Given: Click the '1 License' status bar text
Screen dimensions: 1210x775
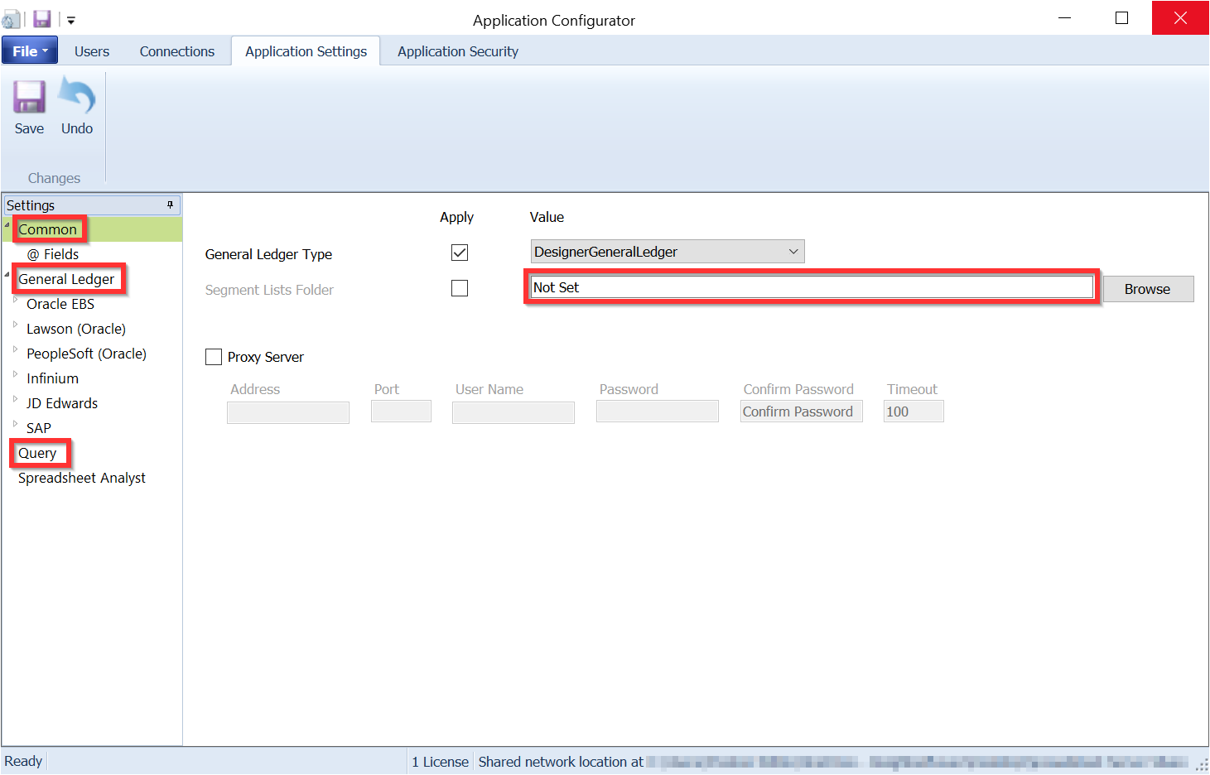Looking at the screenshot, I should click(x=441, y=762).
